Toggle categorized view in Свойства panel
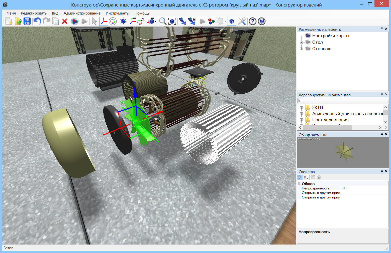This screenshot has width=391, height=253. click(x=300, y=177)
